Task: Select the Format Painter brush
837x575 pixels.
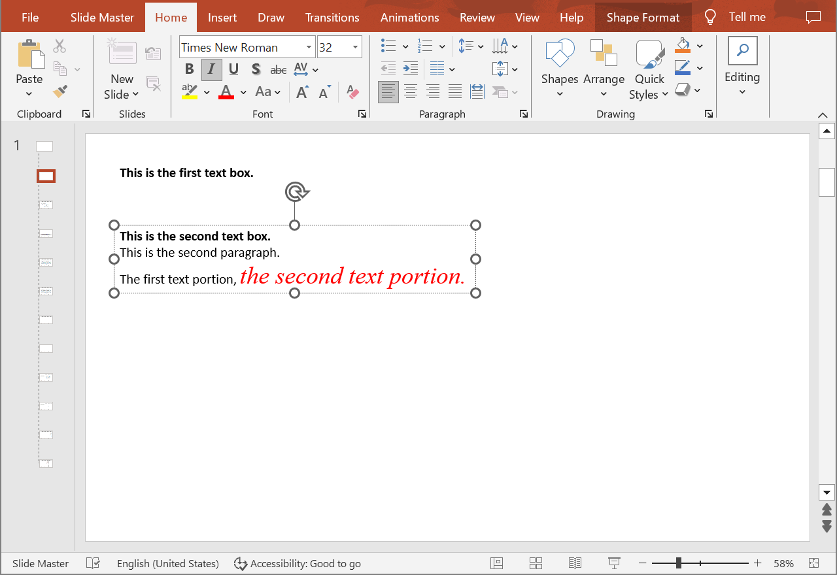Action: coord(60,91)
